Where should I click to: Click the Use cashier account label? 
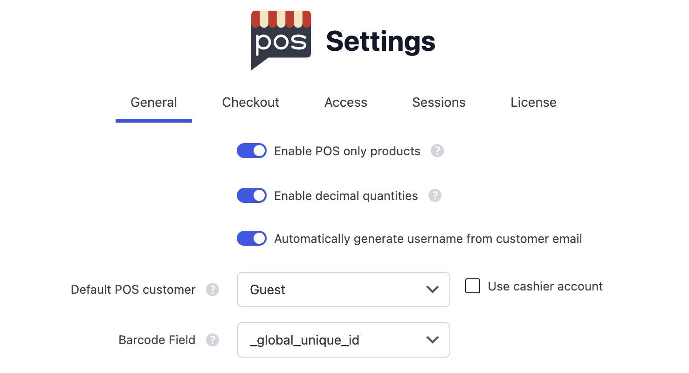545,286
